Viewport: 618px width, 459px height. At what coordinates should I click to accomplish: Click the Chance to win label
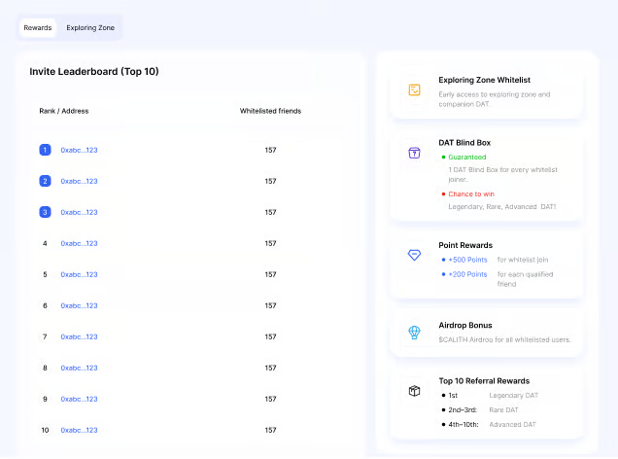[x=470, y=194]
